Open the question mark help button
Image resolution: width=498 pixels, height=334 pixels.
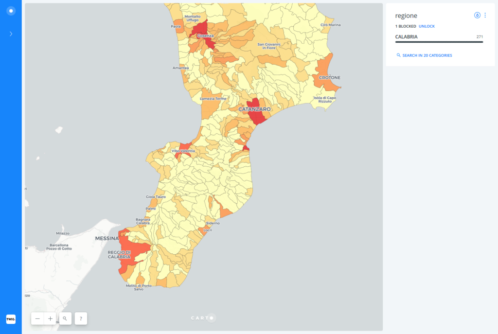pyautogui.click(x=81, y=318)
